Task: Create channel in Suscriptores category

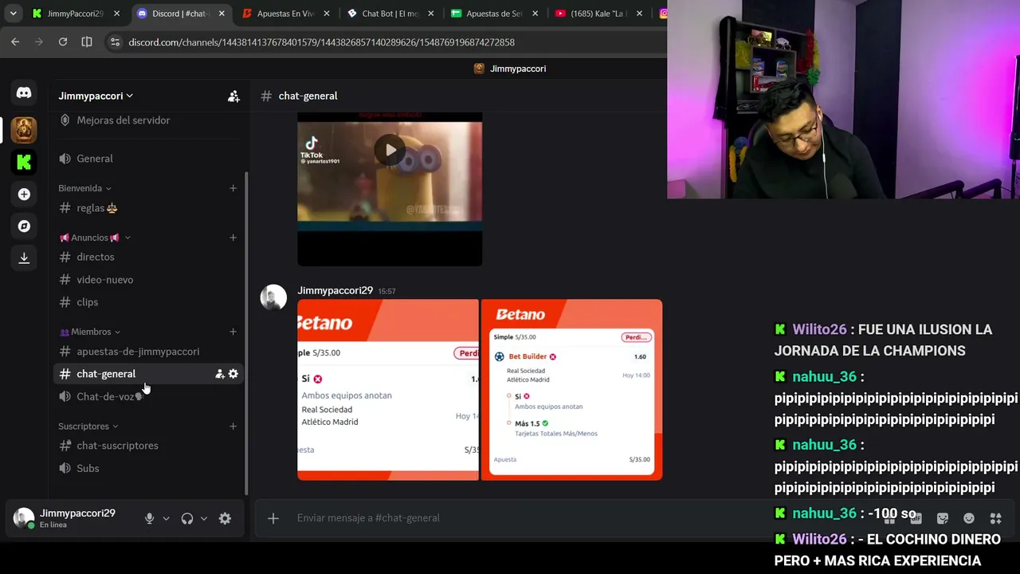Action: click(x=233, y=427)
